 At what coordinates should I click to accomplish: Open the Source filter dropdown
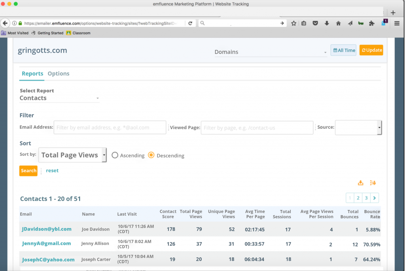(358, 128)
